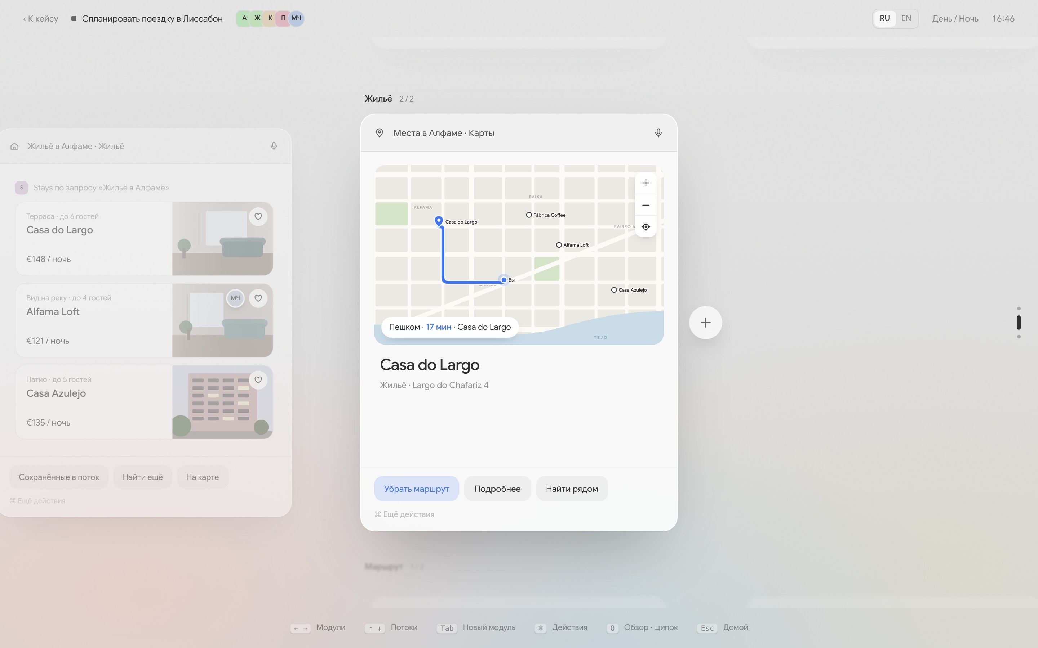Click the microphone icon in the Maps search bar
This screenshot has height=648, width=1038.
[x=658, y=133]
